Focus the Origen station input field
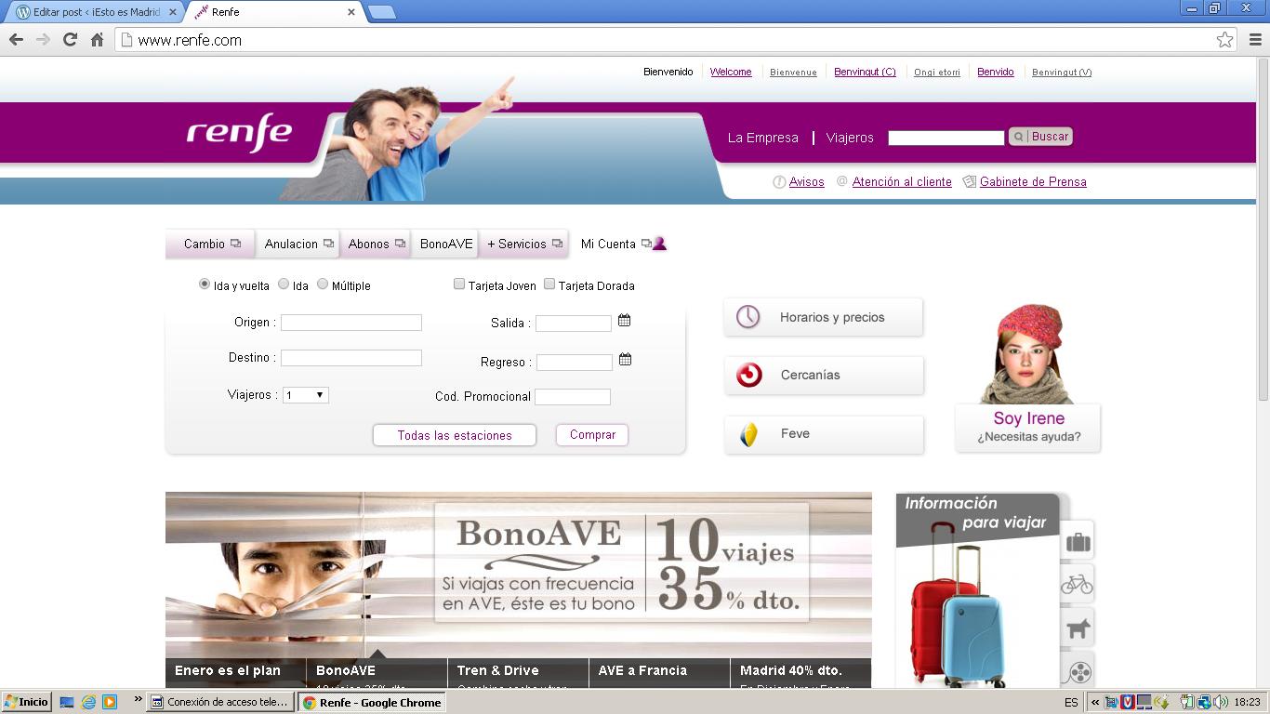 [351, 323]
